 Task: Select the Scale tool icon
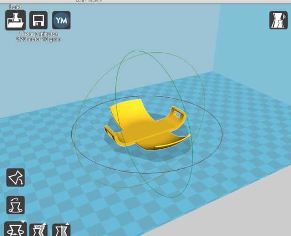38,230
